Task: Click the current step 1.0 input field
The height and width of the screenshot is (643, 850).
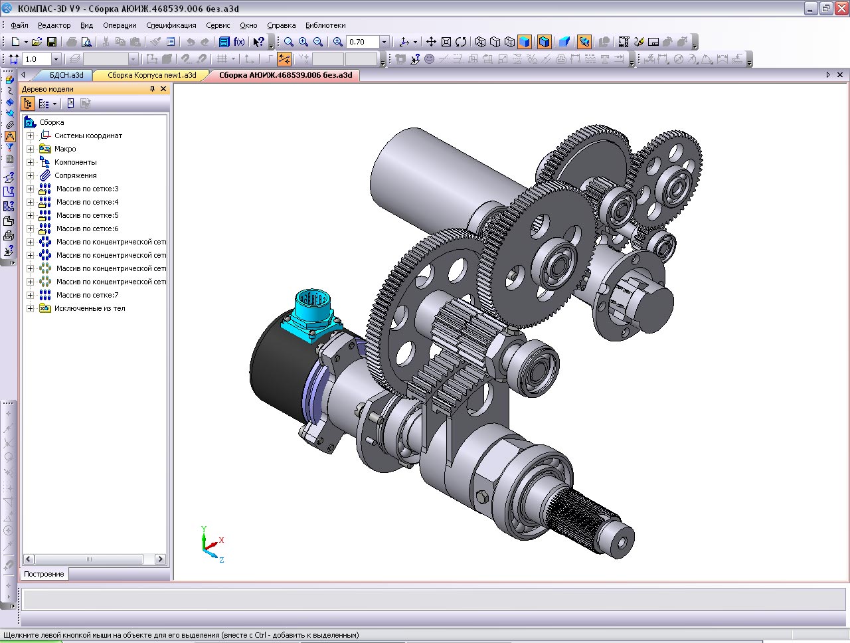Action: [x=37, y=59]
